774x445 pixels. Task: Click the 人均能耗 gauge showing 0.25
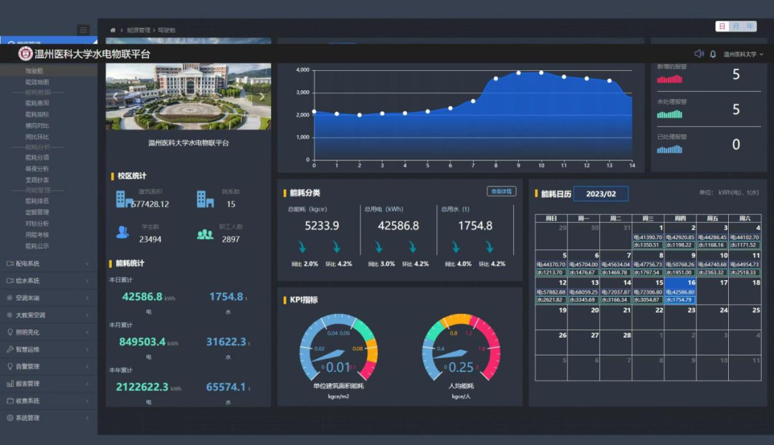point(461,348)
